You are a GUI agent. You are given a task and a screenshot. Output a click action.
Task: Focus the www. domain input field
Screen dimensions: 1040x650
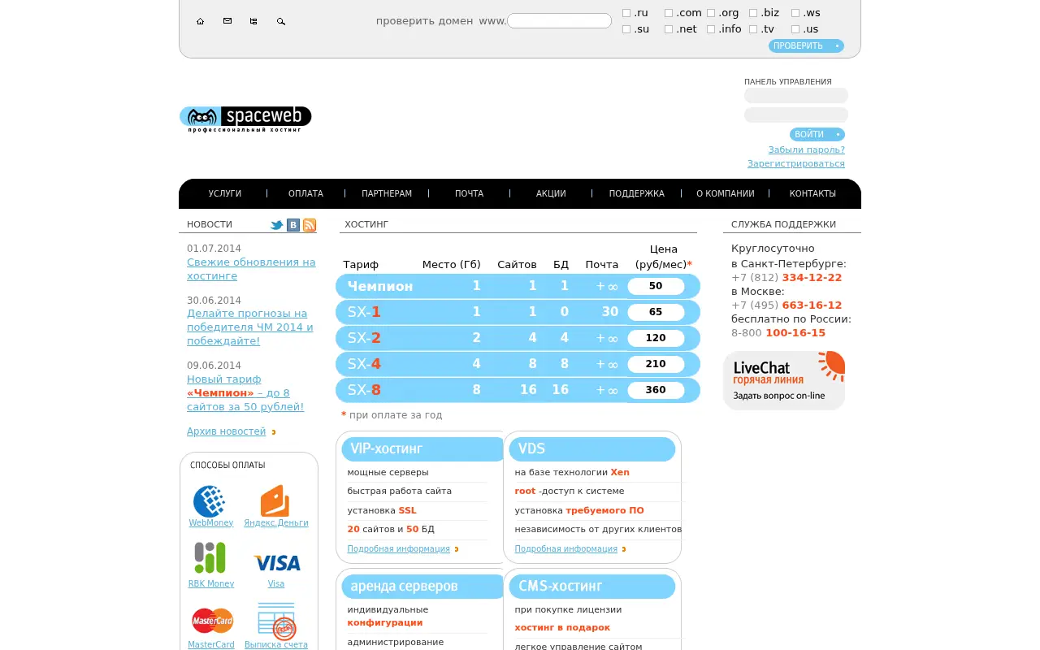(x=559, y=21)
